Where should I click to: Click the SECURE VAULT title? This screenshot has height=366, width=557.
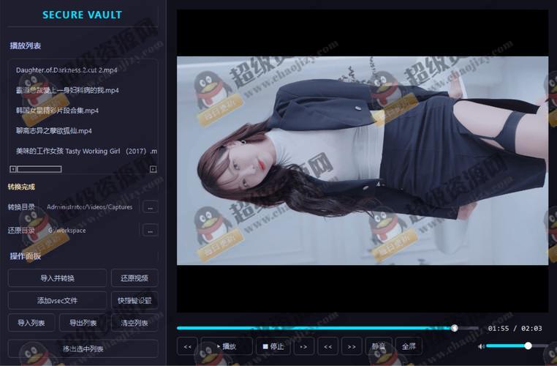tap(82, 15)
